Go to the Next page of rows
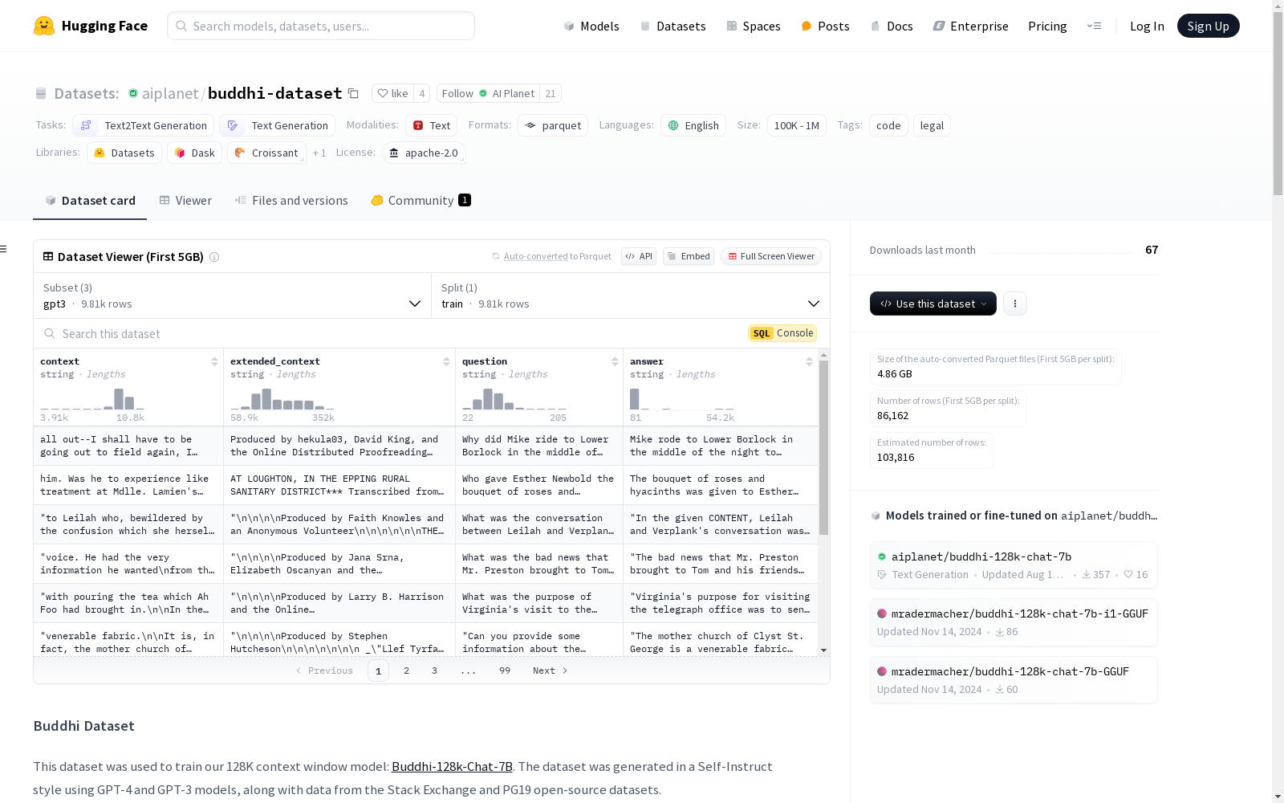 point(551,671)
